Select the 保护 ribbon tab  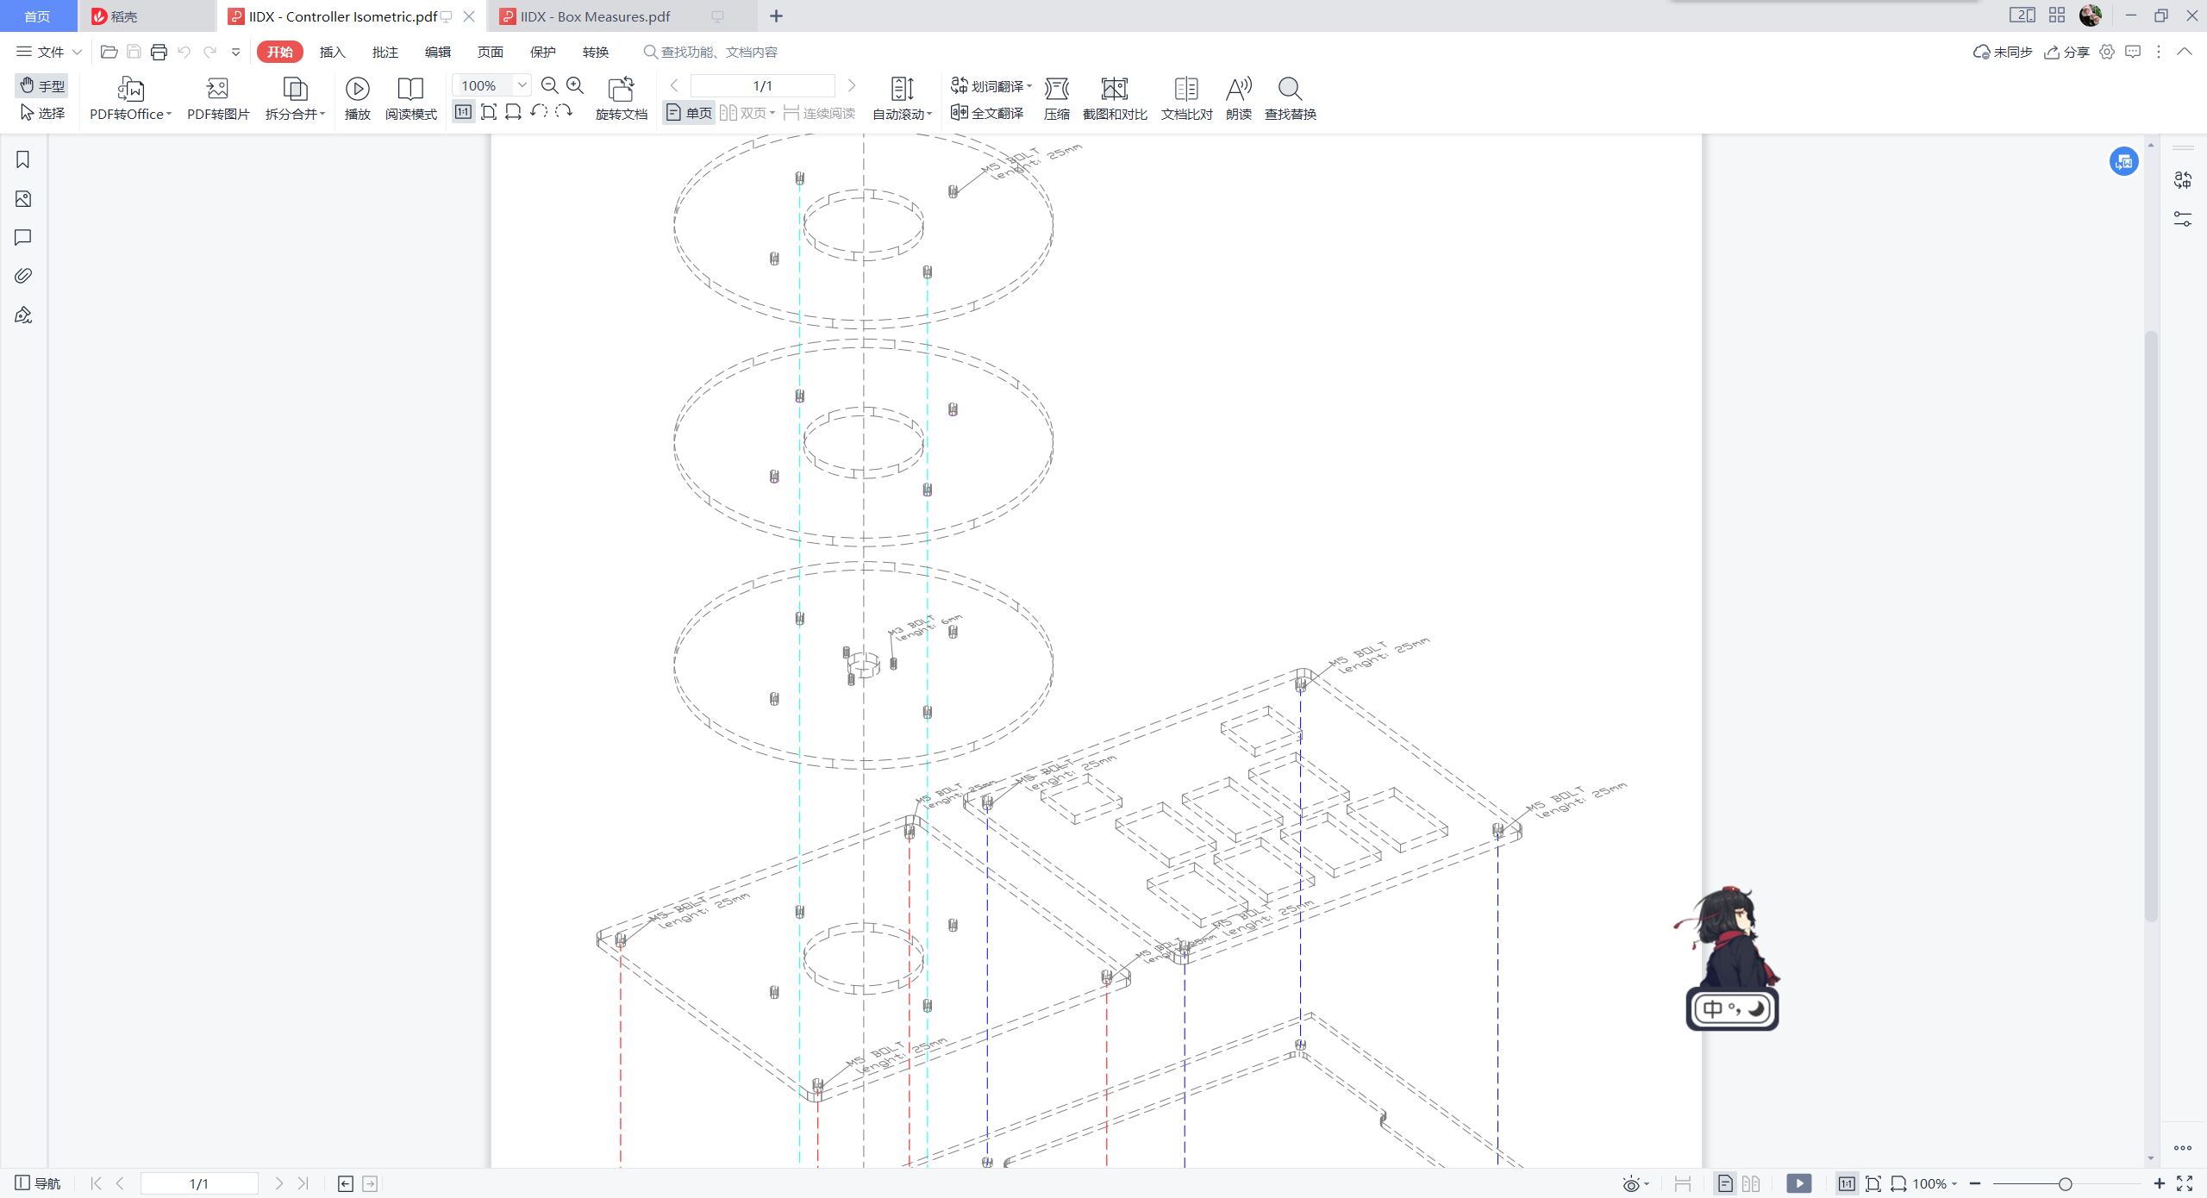[x=542, y=52]
